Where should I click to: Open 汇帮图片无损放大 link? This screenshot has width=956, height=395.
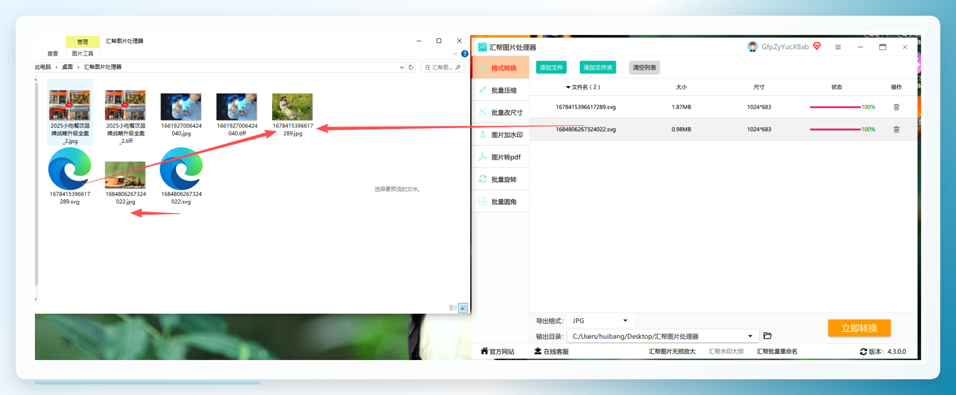click(672, 351)
